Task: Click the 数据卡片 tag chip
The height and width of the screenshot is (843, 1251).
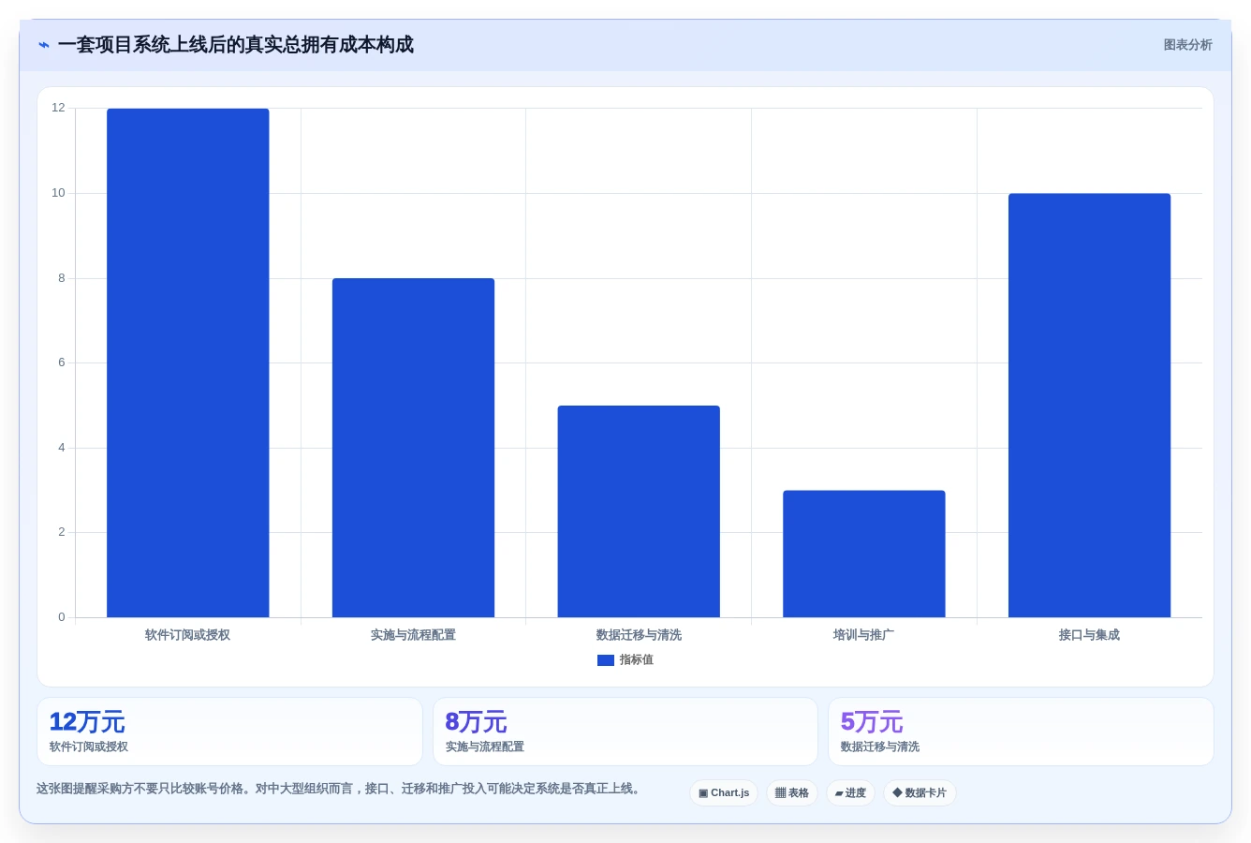Action: tap(920, 793)
